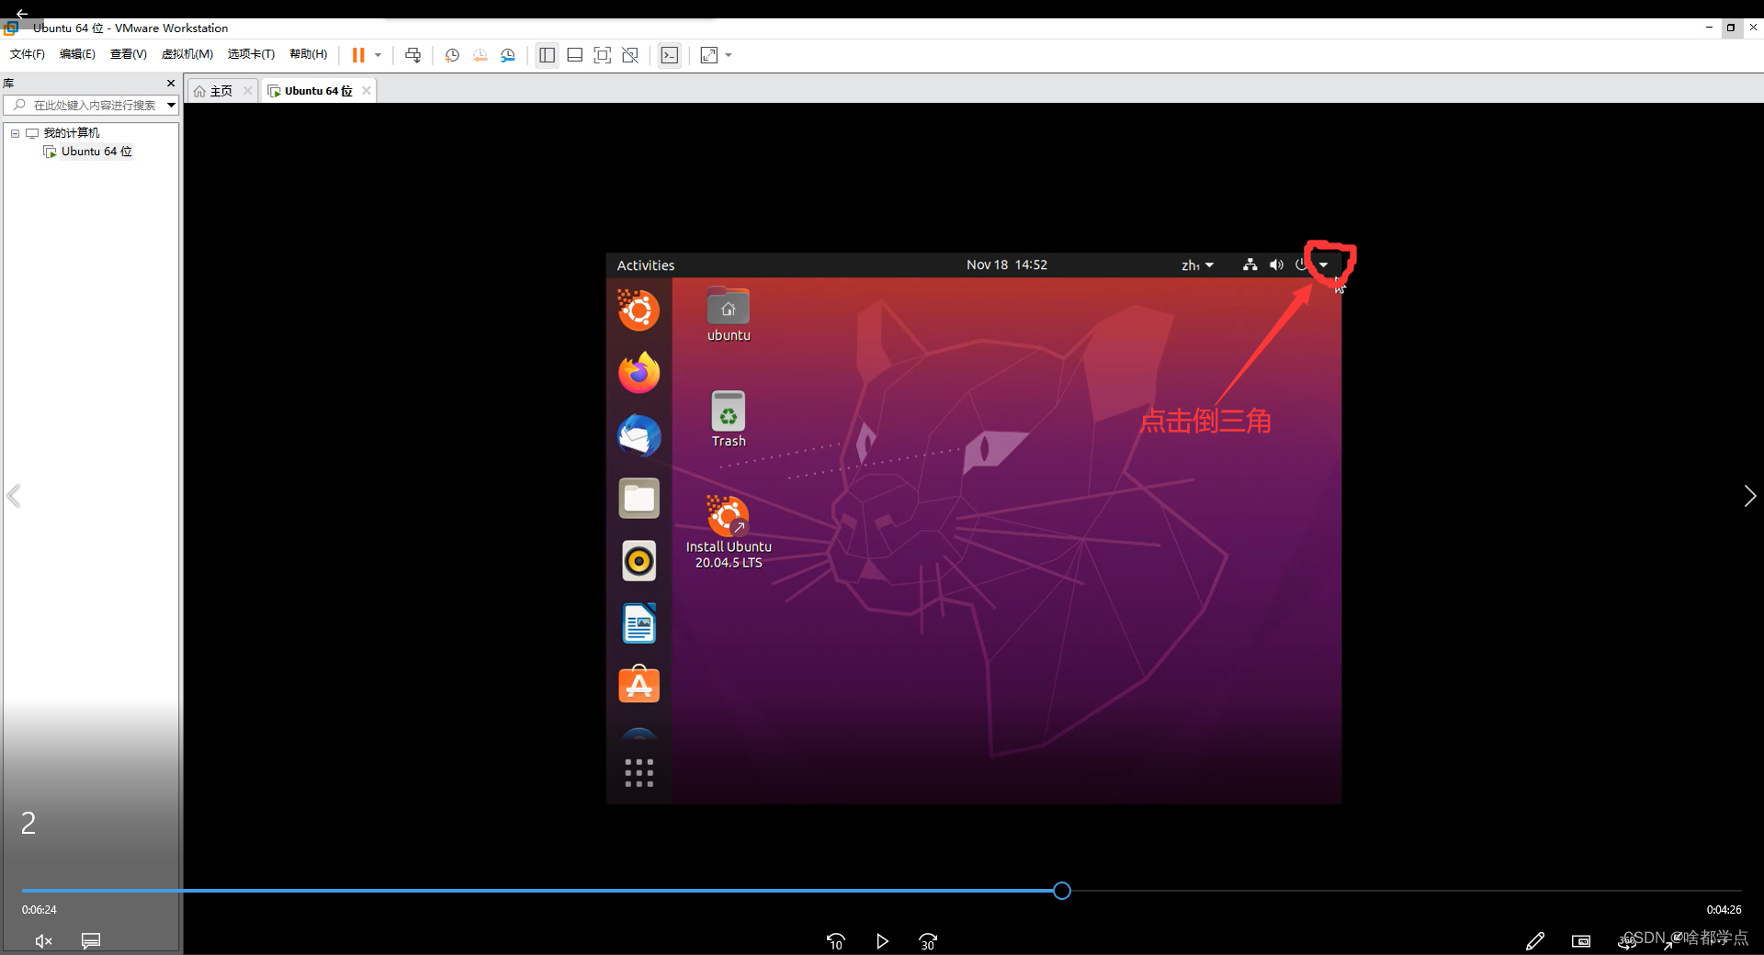Open the 选项卡(T) menu
This screenshot has height=955, width=1764.
pos(251,54)
